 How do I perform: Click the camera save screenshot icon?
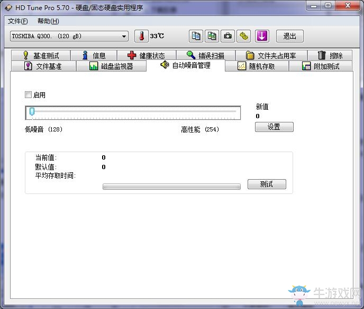[228, 36]
